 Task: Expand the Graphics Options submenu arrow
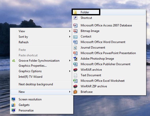tap(70, 71)
